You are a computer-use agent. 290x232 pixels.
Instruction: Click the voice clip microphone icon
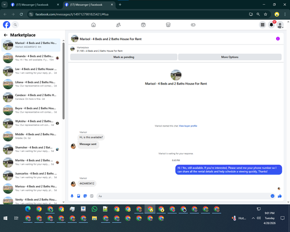tap(72, 196)
